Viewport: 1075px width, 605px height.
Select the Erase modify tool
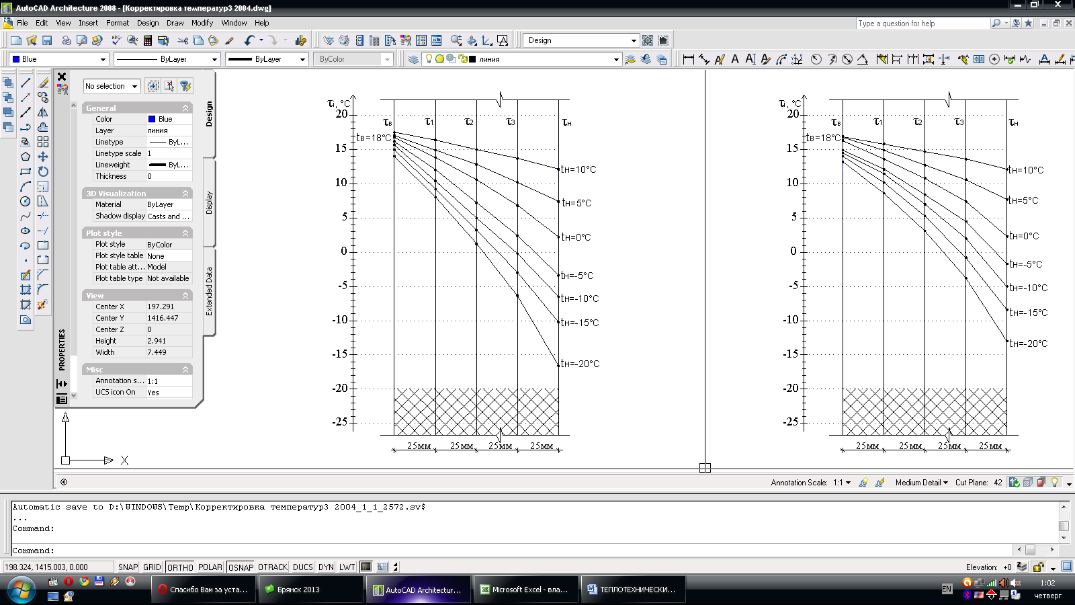coord(43,83)
